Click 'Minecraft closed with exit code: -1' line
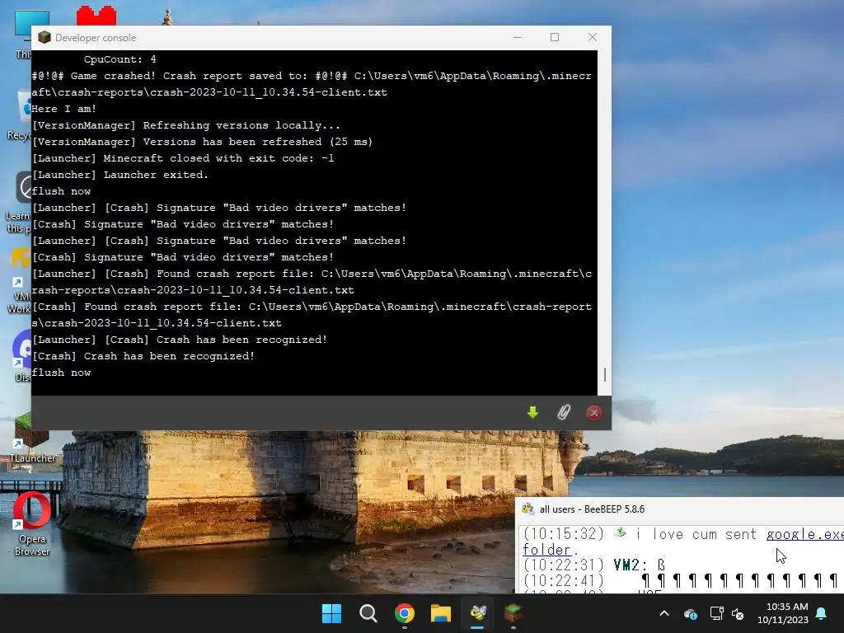 183,158
